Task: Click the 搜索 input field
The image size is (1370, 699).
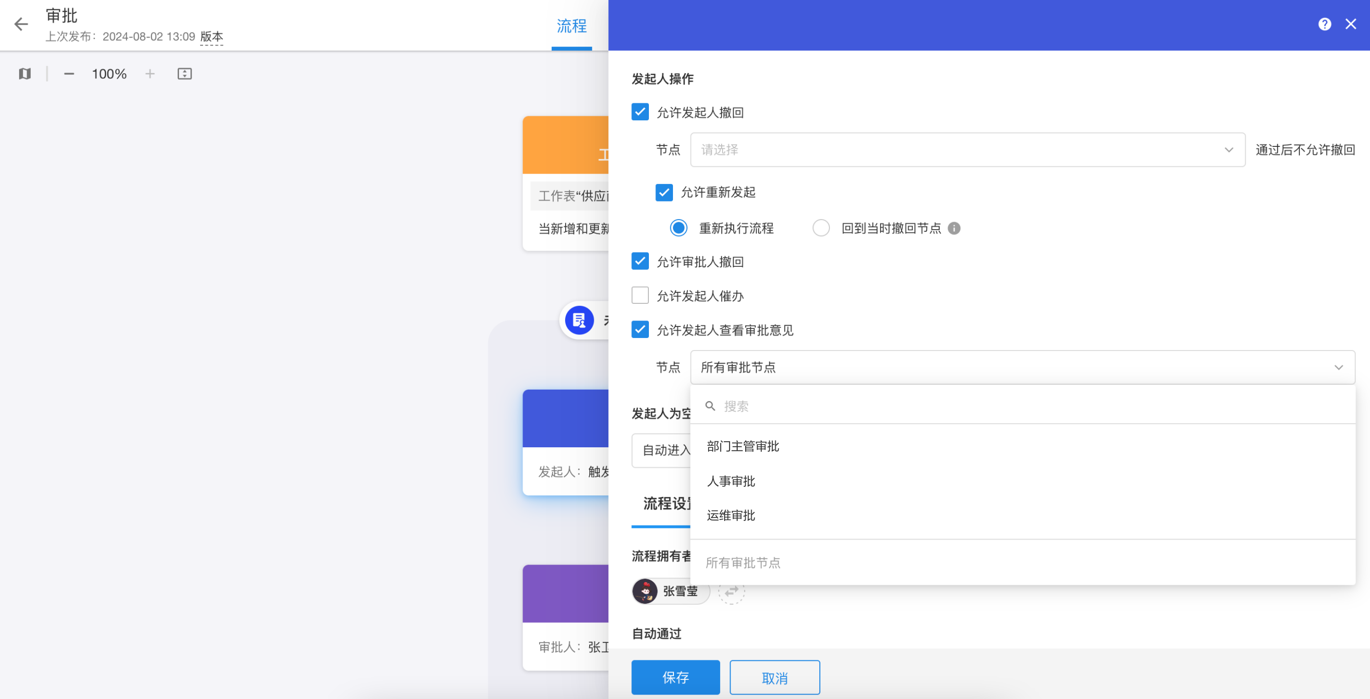Action: point(1022,406)
